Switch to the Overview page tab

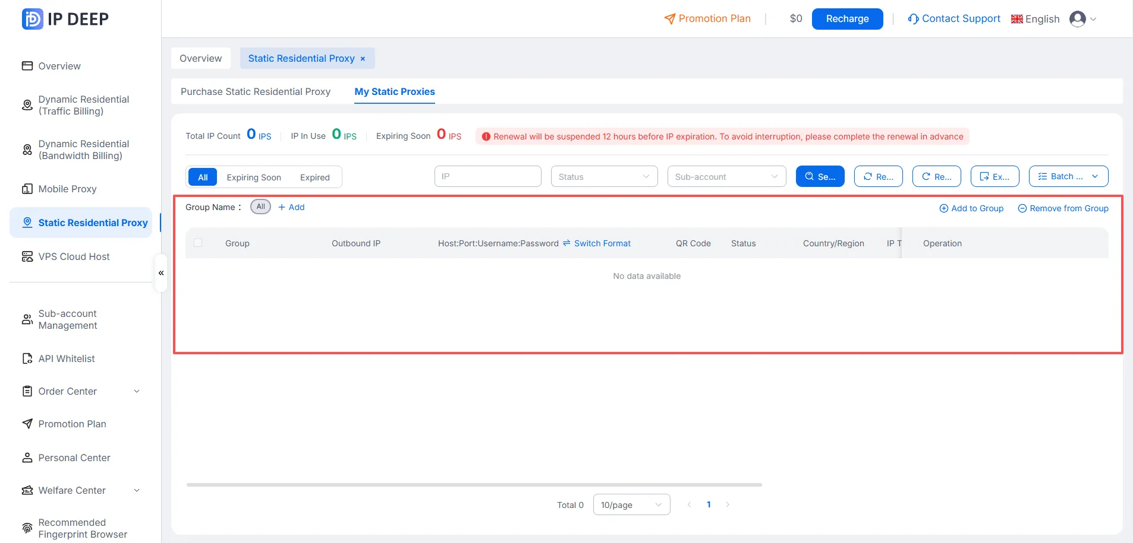pyautogui.click(x=201, y=58)
